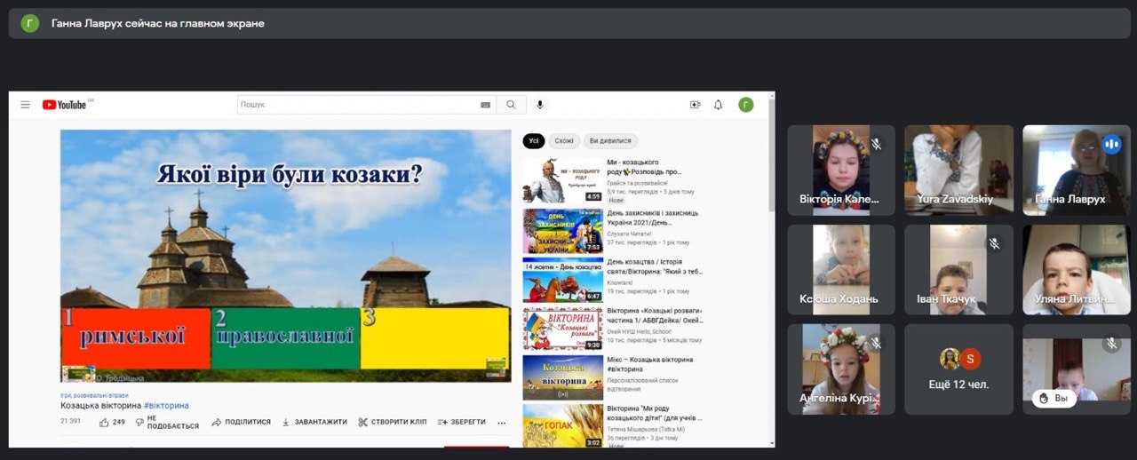Image resolution: width=1137 pixels, height=460 pixels.
Task: Click the green 'православної' answer box
Action: [x=285, y=338]
